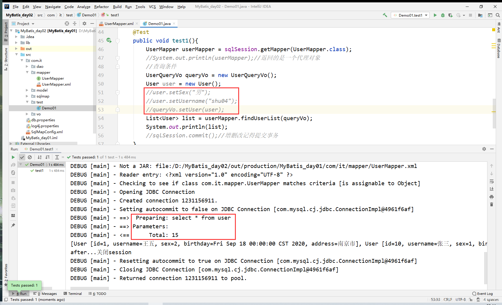Run with Coverage using the shield icon

click(x=451, y=15)
